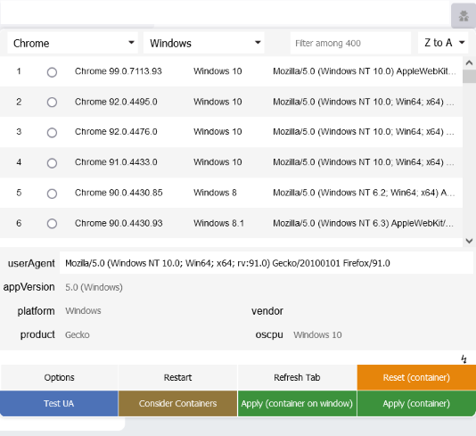Click the UA string with Windows NT 6.3
Image resolution: width=476 pixels, height=436 pixels.
pyautogui.click(x=363, y=223)
